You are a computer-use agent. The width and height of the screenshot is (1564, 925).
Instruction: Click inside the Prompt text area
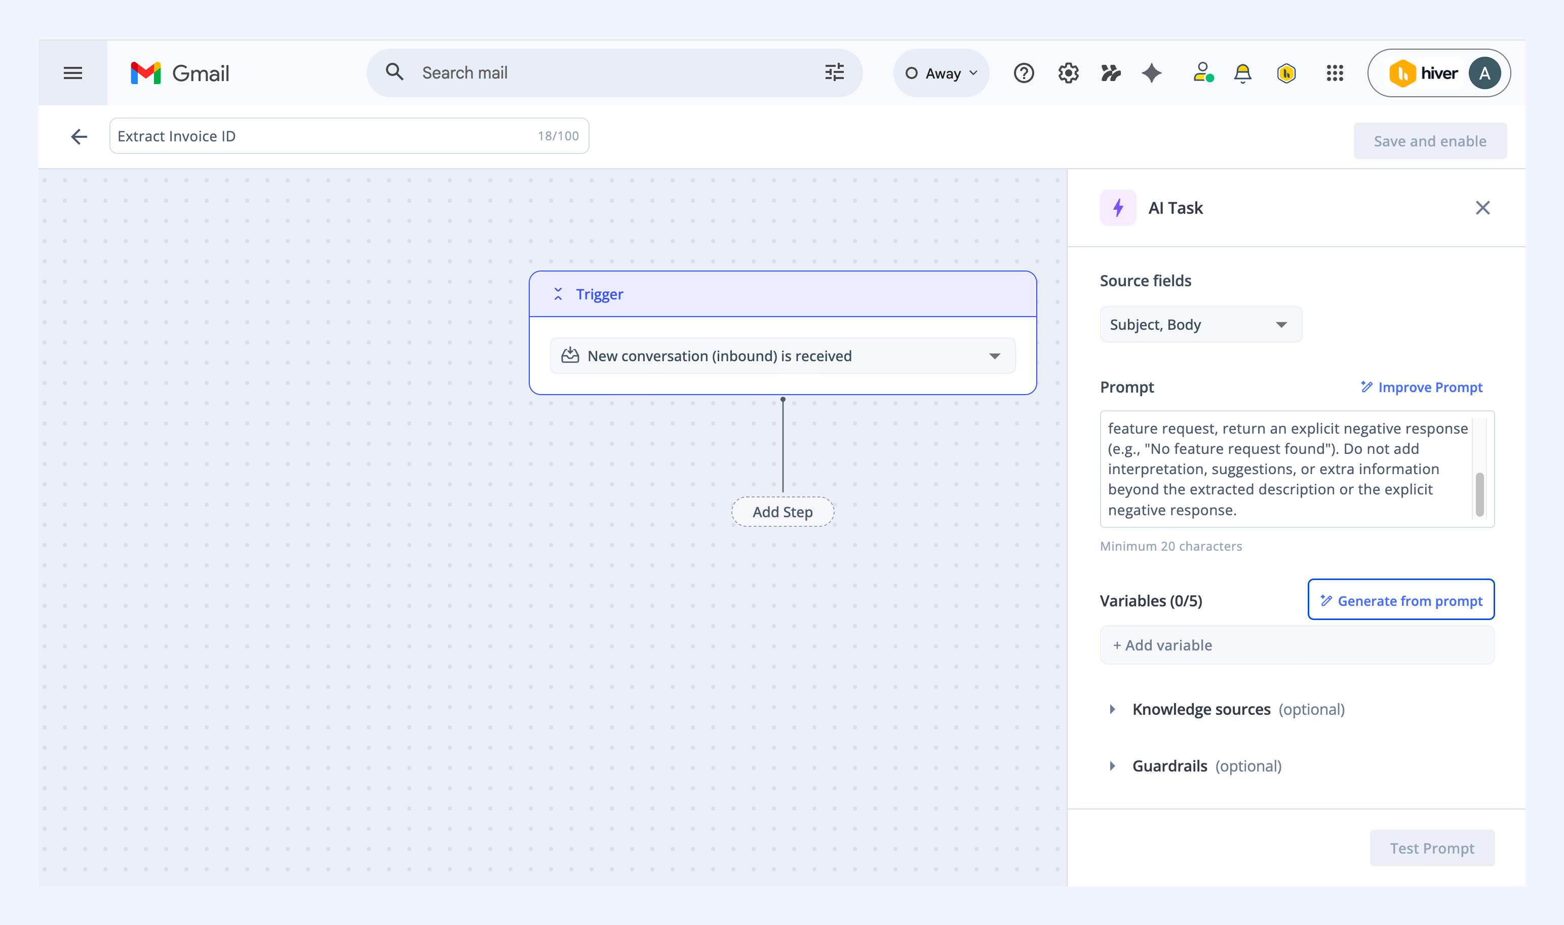click(1288, 469)
